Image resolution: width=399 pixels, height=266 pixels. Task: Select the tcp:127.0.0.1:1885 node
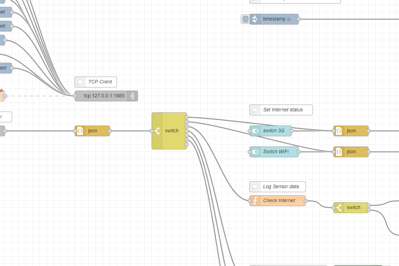click(105, 96)
